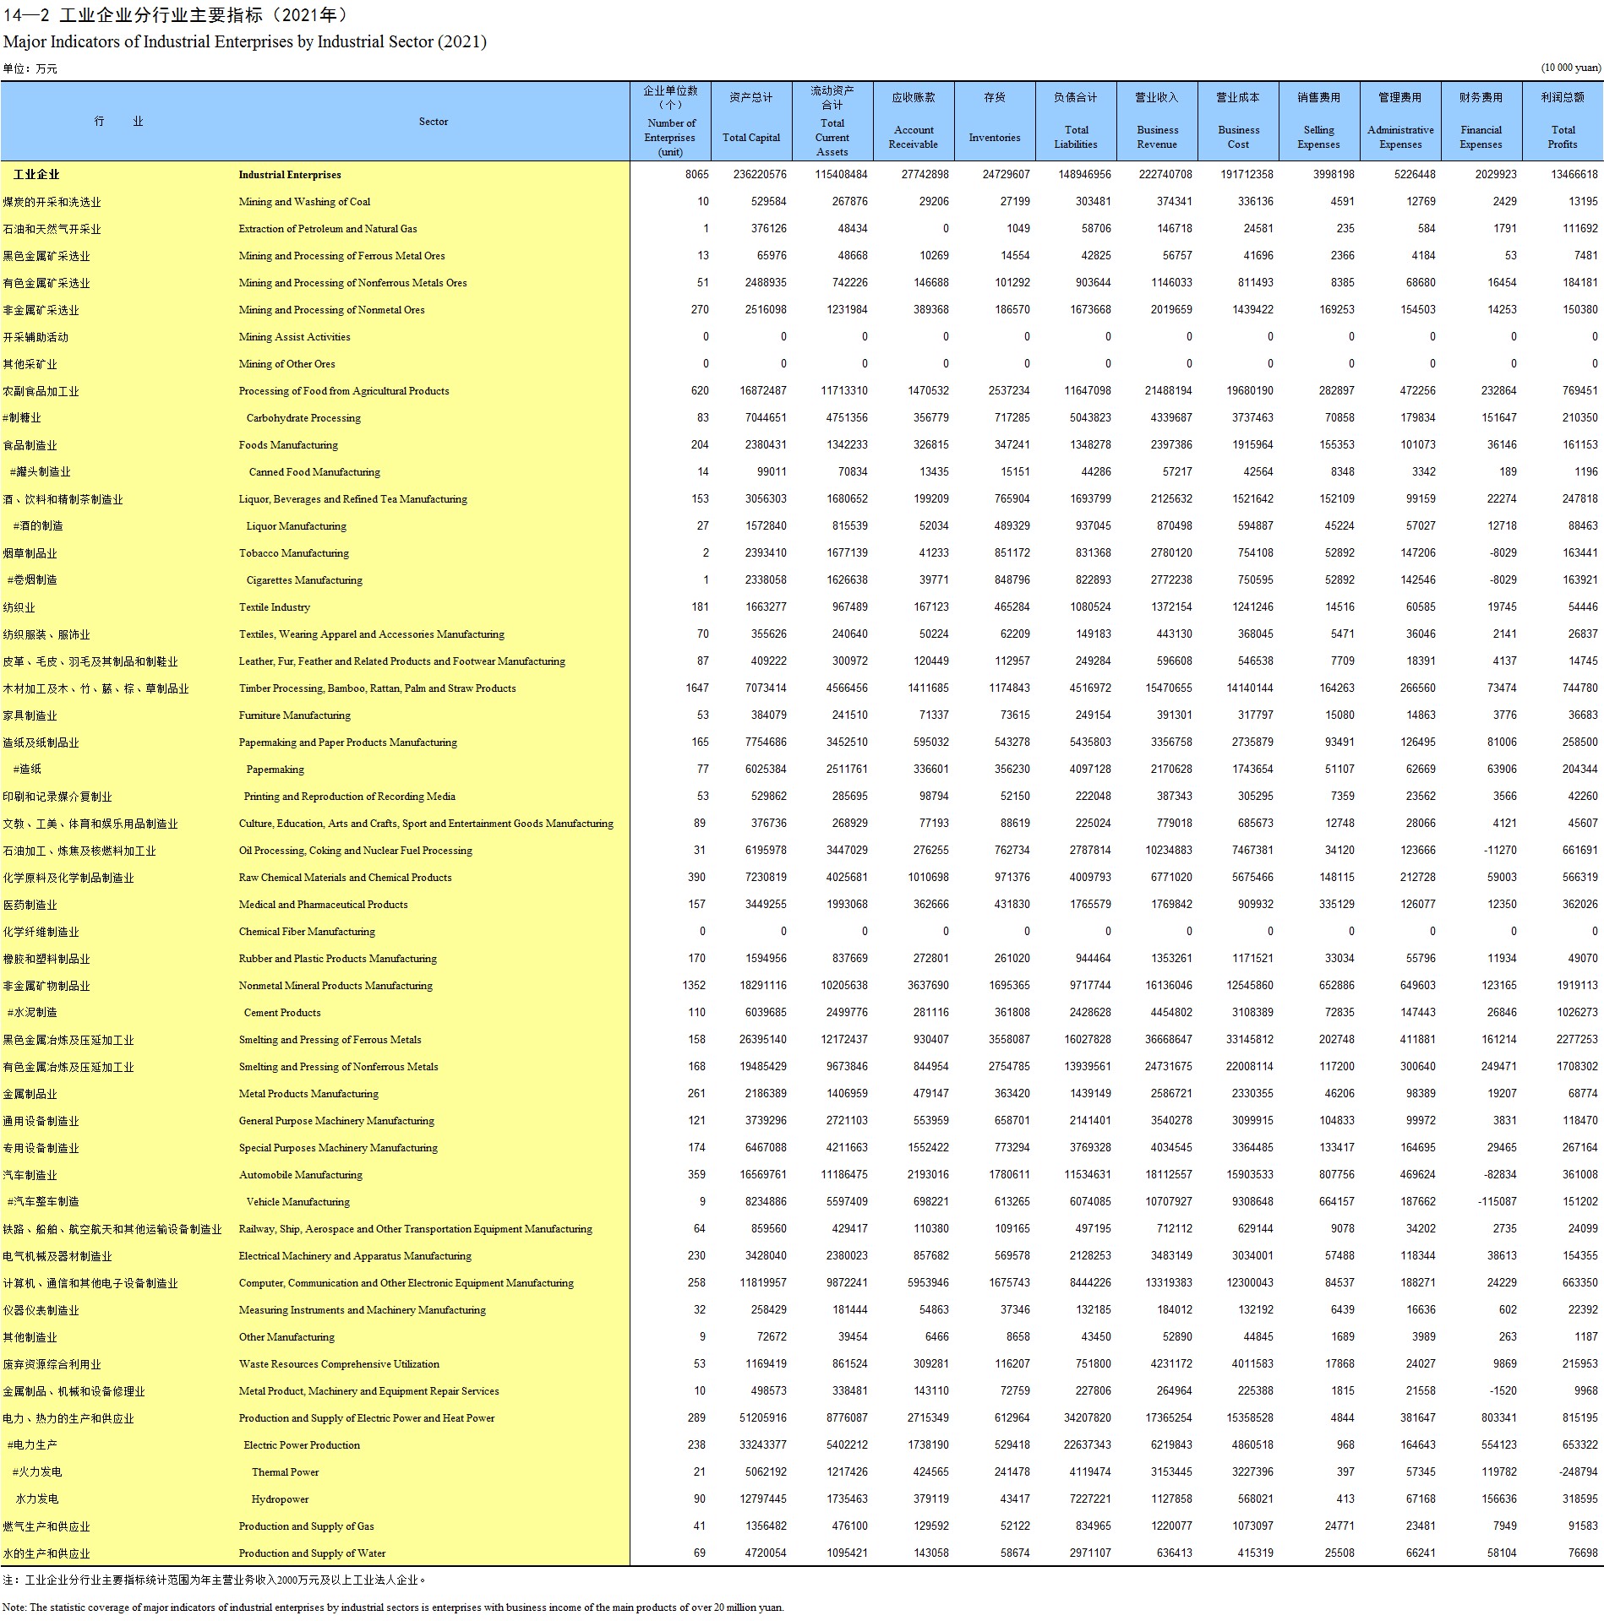
Task: Click 'Printing and Reproduction of Recording Media'
Action: point(349,797)
